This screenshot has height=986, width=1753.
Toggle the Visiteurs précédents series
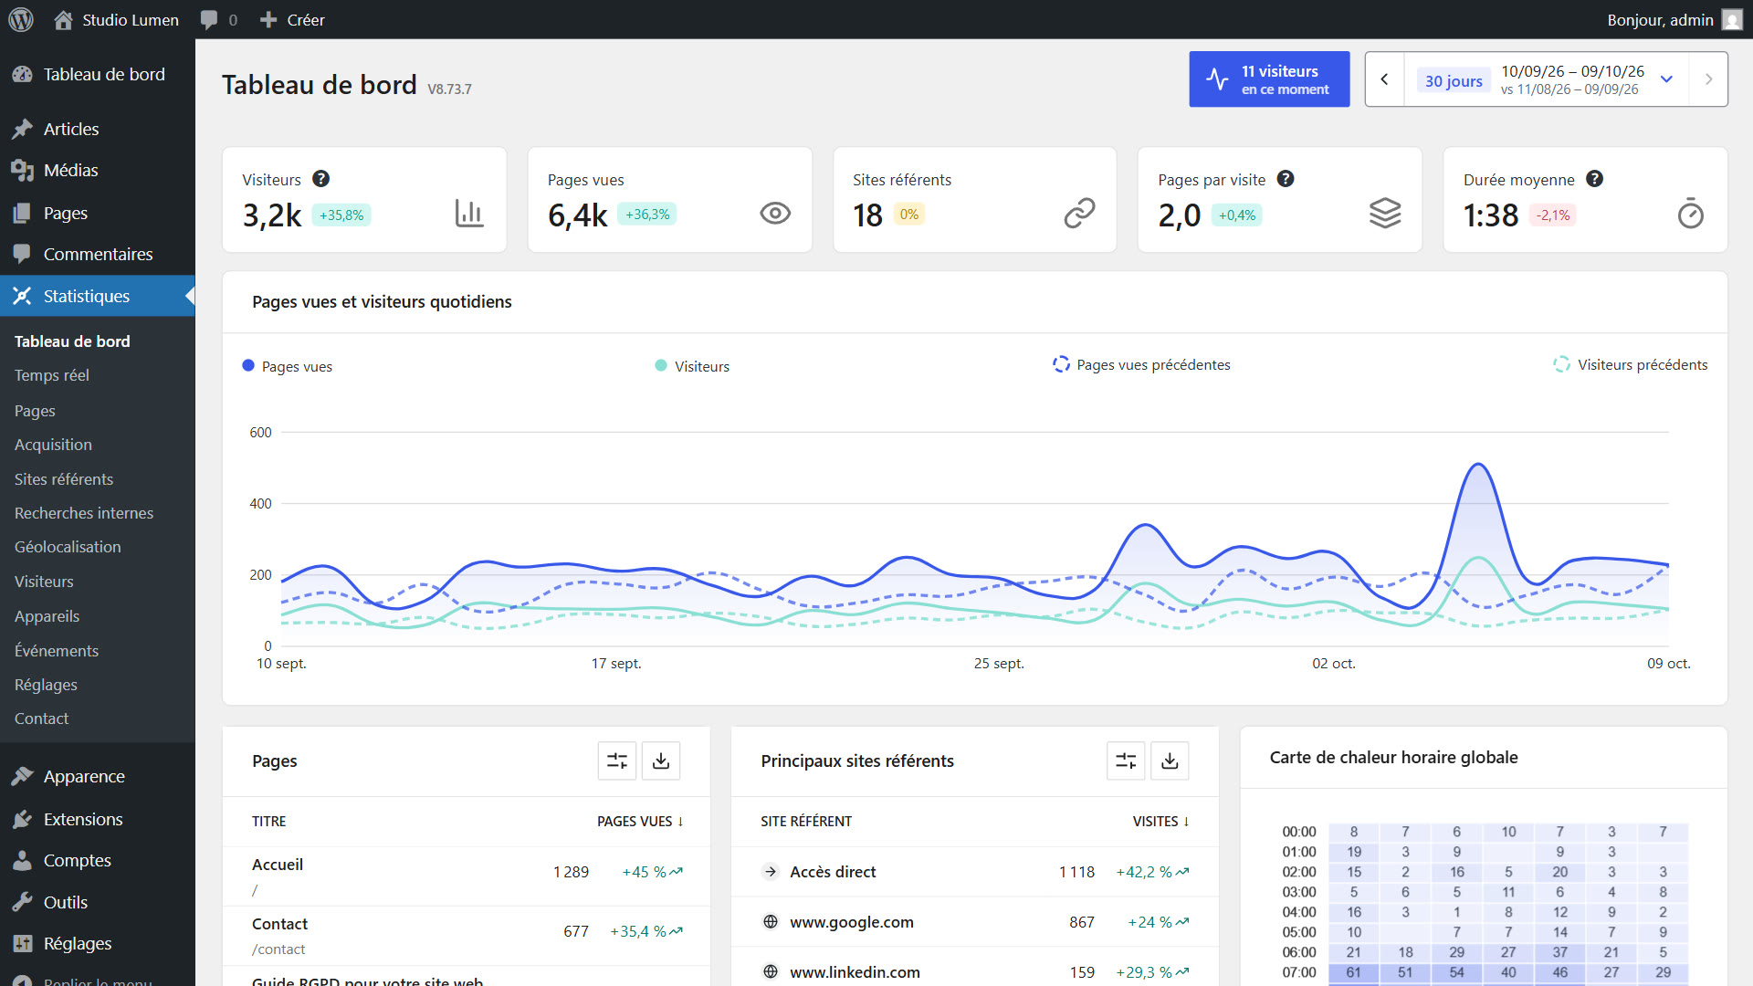[1631, 364]
